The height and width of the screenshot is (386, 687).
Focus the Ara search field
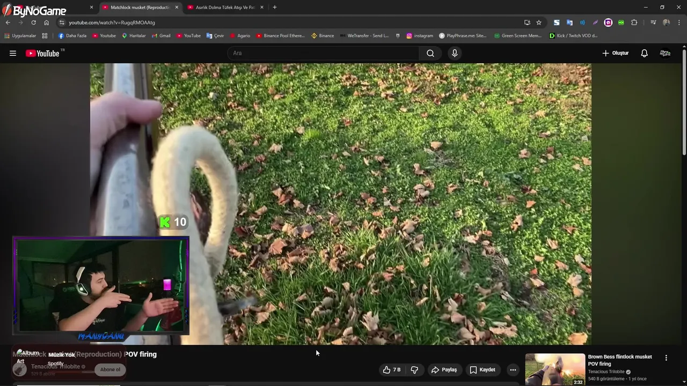tap(323, 53)
